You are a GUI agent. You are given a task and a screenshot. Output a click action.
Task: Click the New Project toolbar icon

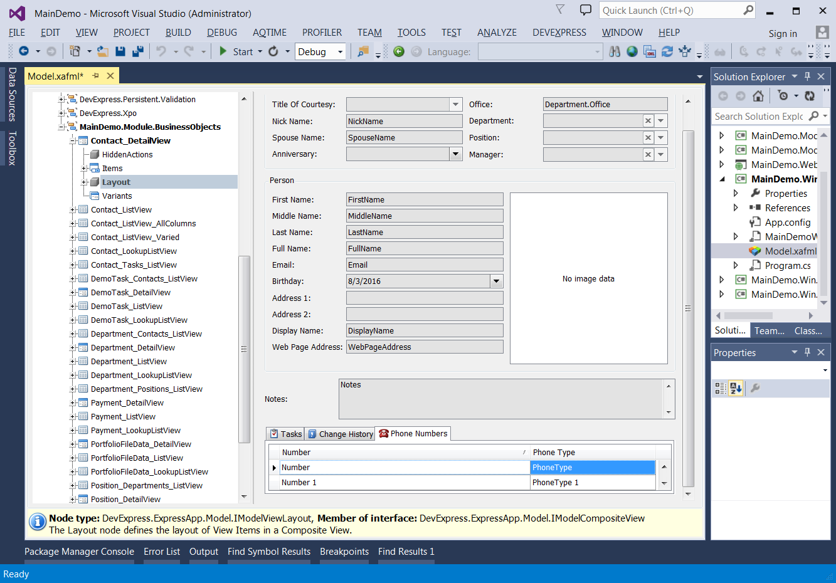pos(75,51)
